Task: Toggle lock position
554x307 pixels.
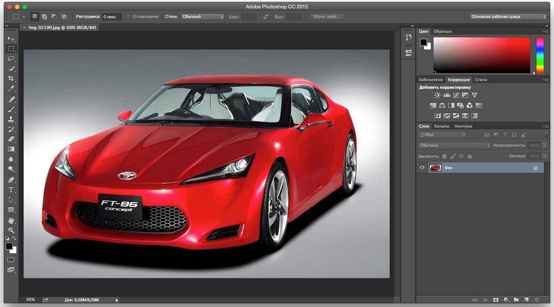Action: click(x=461, y=156)
